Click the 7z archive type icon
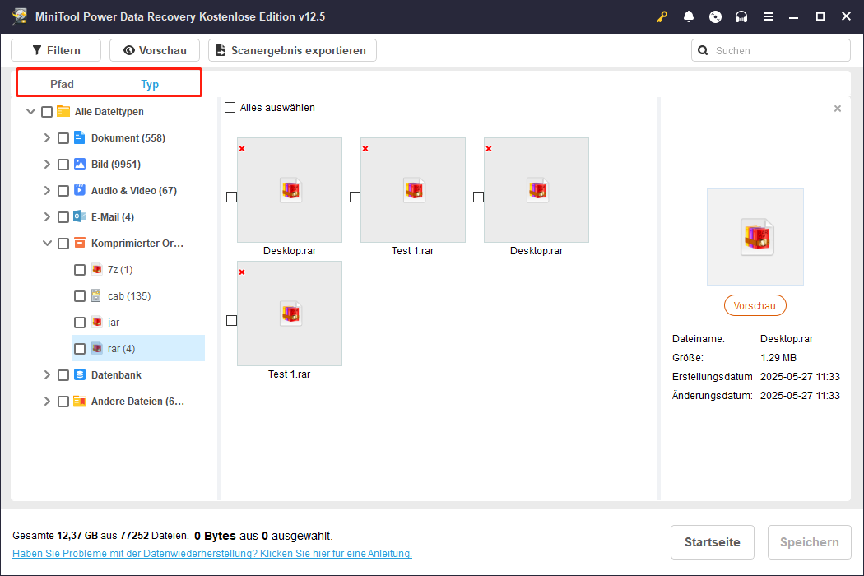The image size is (864, 576). 96,270
